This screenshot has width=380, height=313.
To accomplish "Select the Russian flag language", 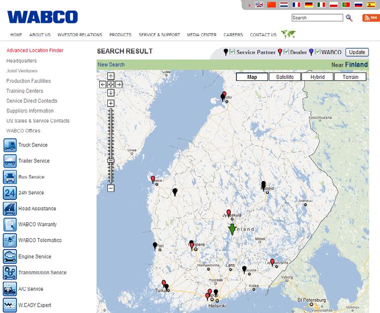I will point(359,4).
